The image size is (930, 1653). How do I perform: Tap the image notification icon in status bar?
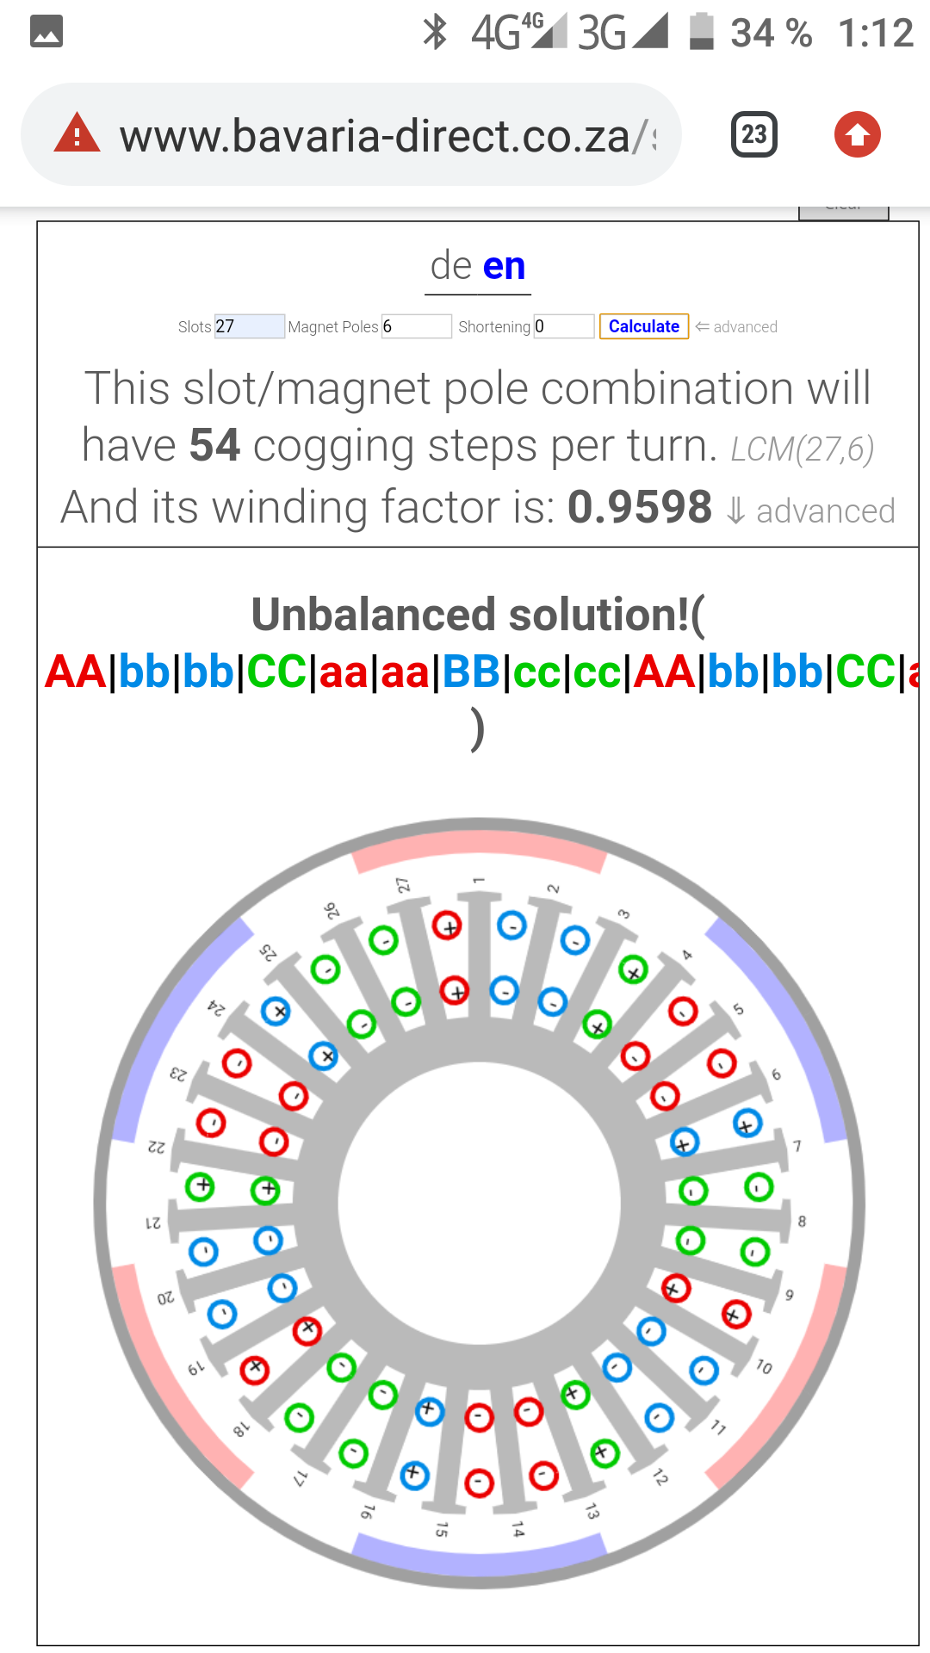(x=46, y=32)
